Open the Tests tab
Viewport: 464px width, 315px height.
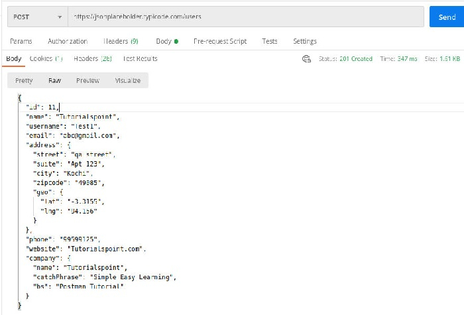pyautogui.click(x=270, y=41)
